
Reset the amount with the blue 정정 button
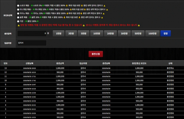166,33
